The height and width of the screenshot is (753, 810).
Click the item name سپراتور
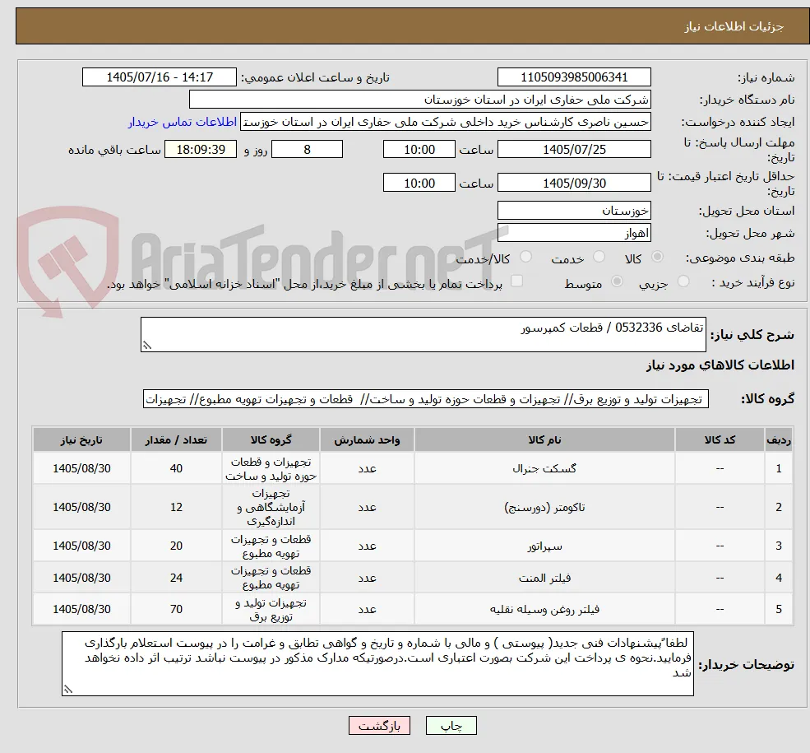pos(544,546)
